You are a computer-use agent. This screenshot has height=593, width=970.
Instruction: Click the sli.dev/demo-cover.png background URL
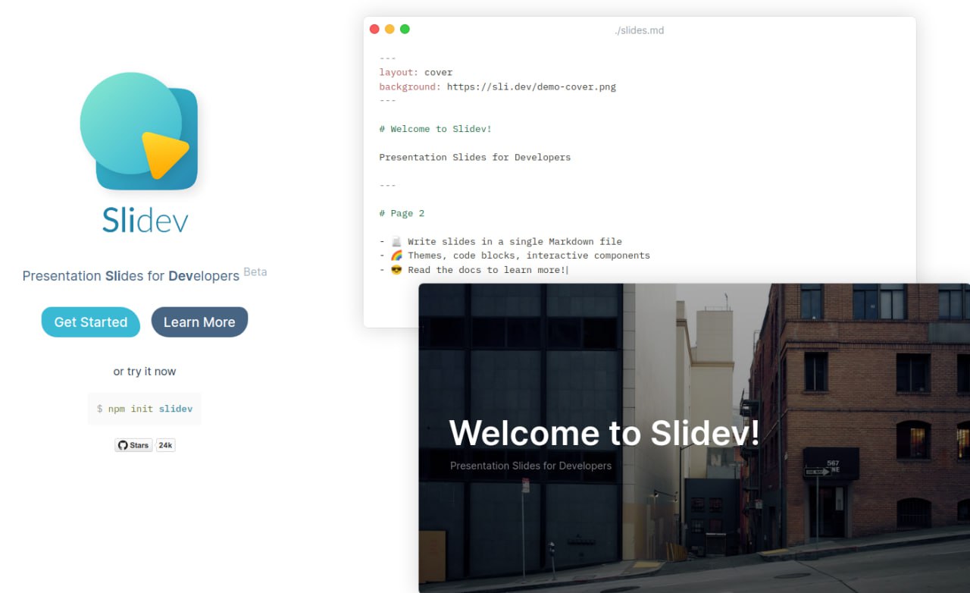tap(531, 86)
